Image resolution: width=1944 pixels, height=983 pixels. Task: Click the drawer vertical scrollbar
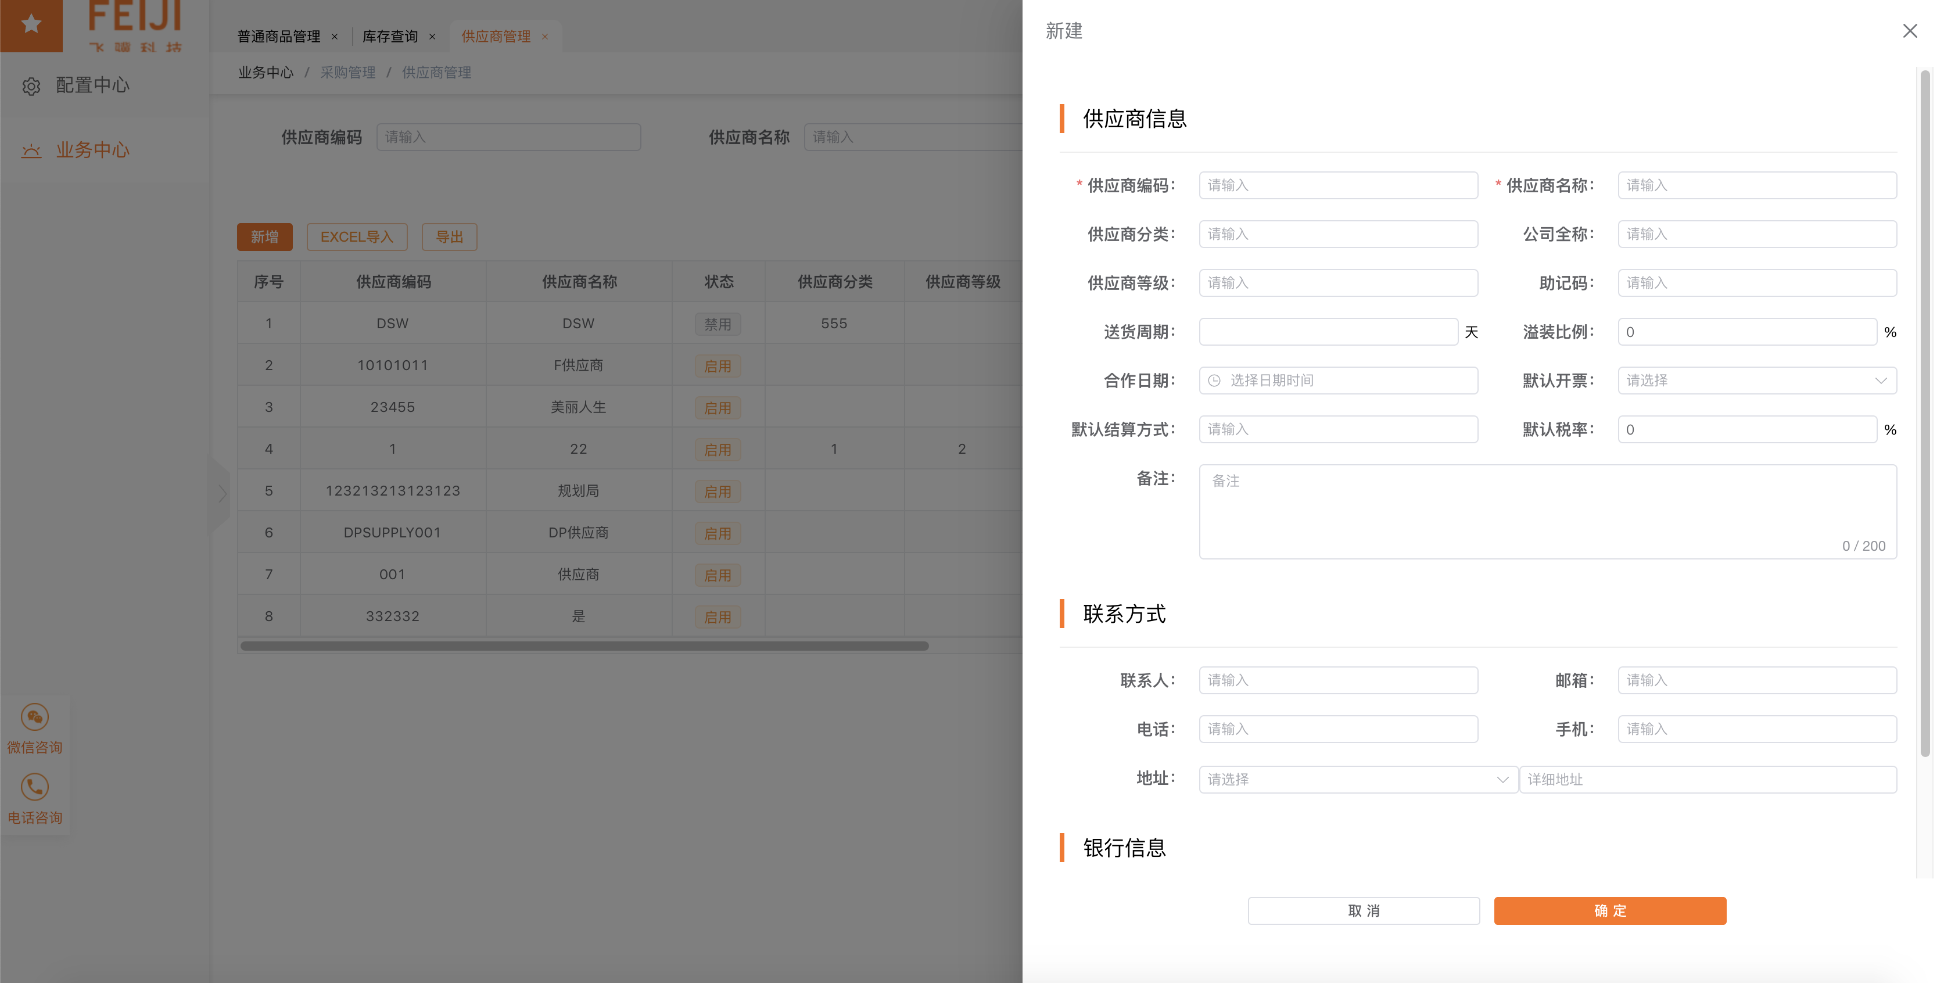(1925, 414)
